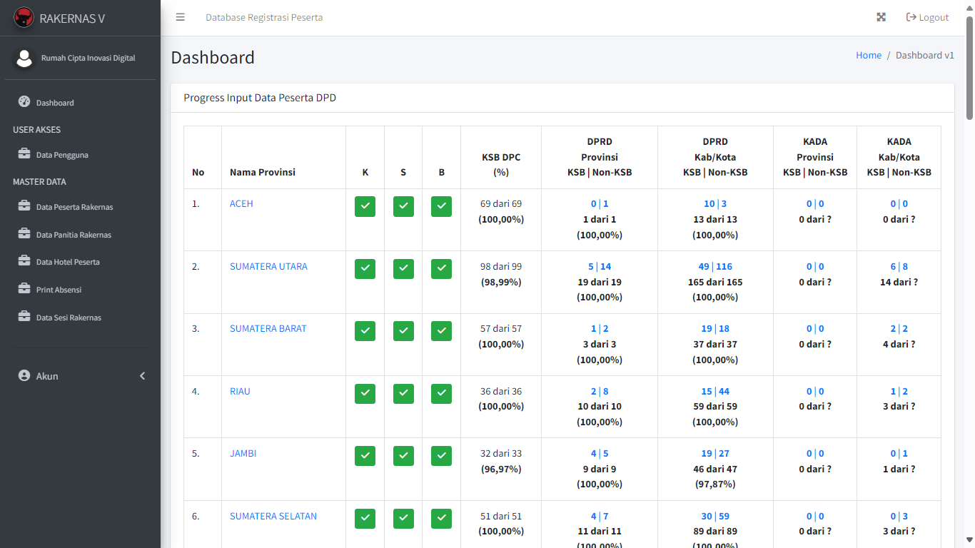Screen dimensions: 975x548
Task: Click the S checkmark for SUMATERA UTARA
Action: pyautogui.click(x=403, y=268)
